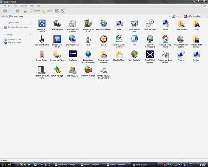Open the Color applet
The height and width of the screenshot is (167, 208).
(x=119, y=25)
